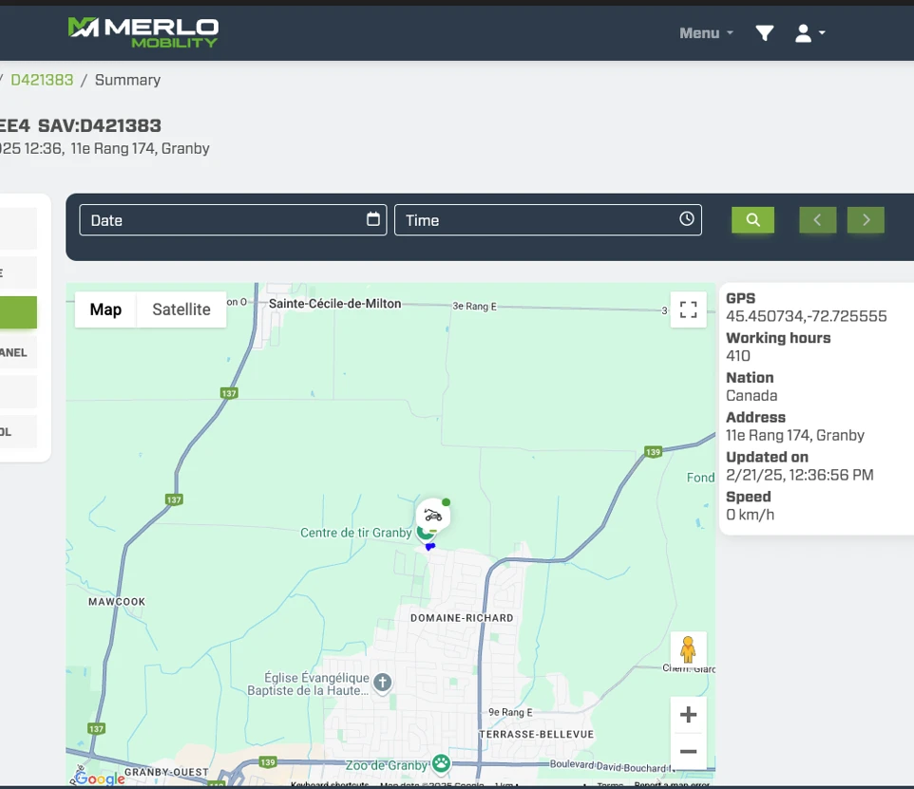The height and width of the screenshot is (789, 914).
Task: Click the clock icon in Time field
Action: (687, 219)
